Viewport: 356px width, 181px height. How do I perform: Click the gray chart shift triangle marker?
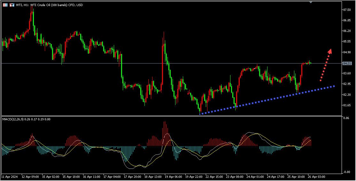point(311,2)
